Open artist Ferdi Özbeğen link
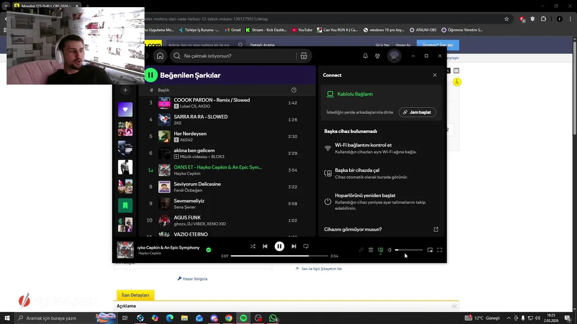Viewport: 577px width, 324px height. click(188, 190)
